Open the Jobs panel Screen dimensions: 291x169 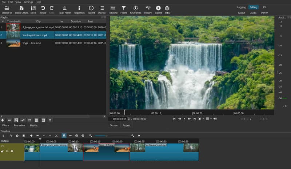[167, 10]
